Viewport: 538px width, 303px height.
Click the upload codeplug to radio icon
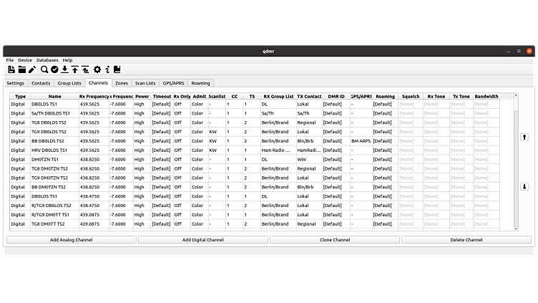tap(75, 69)
